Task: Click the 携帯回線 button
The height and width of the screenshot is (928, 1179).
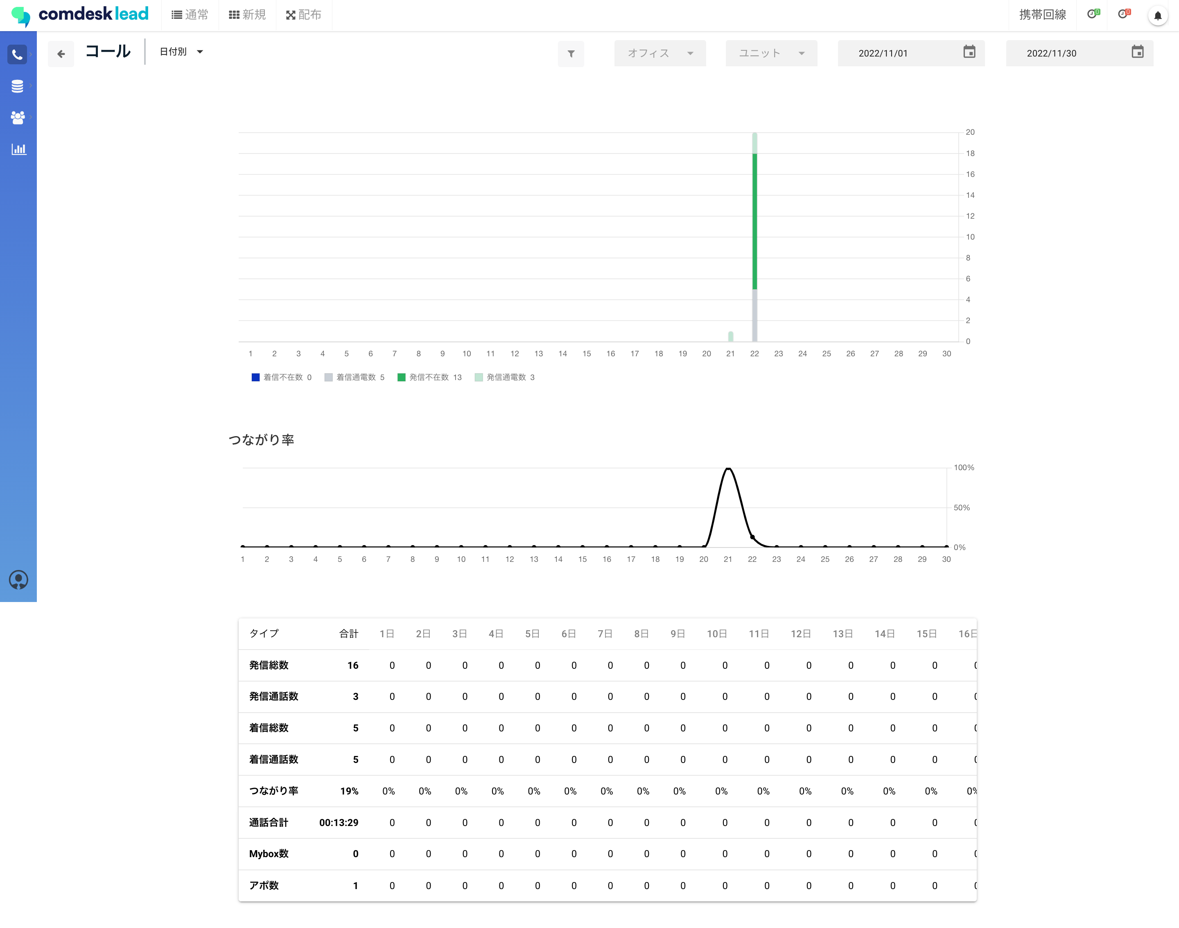Action: click(1042, 15)
